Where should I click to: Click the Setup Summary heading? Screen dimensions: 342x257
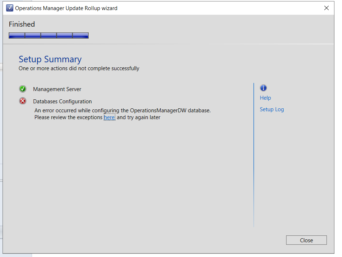(x=50, y=59)
